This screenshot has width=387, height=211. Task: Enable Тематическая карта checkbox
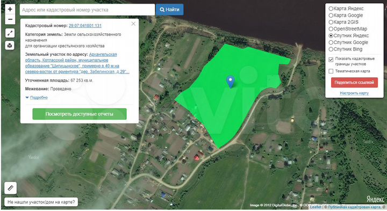(331, 71)
